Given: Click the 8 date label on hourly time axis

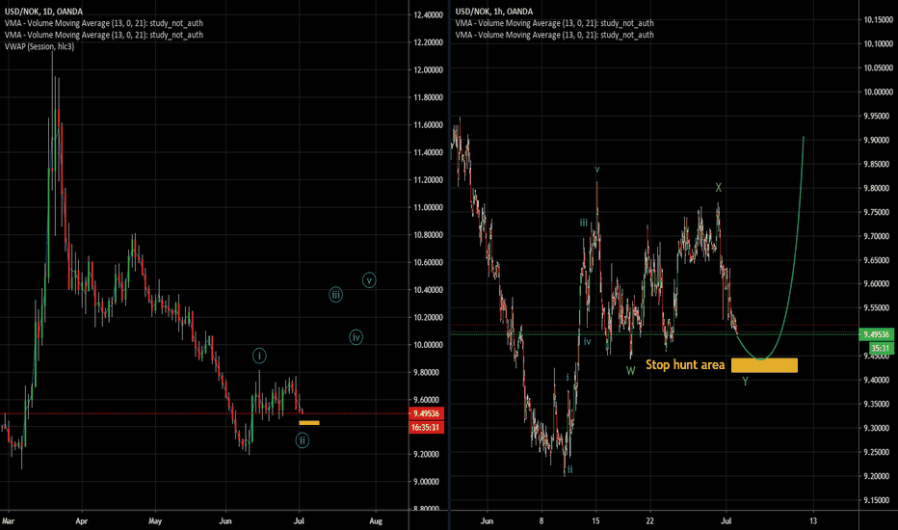Looking at the screenshot, I should coord(541,520).
